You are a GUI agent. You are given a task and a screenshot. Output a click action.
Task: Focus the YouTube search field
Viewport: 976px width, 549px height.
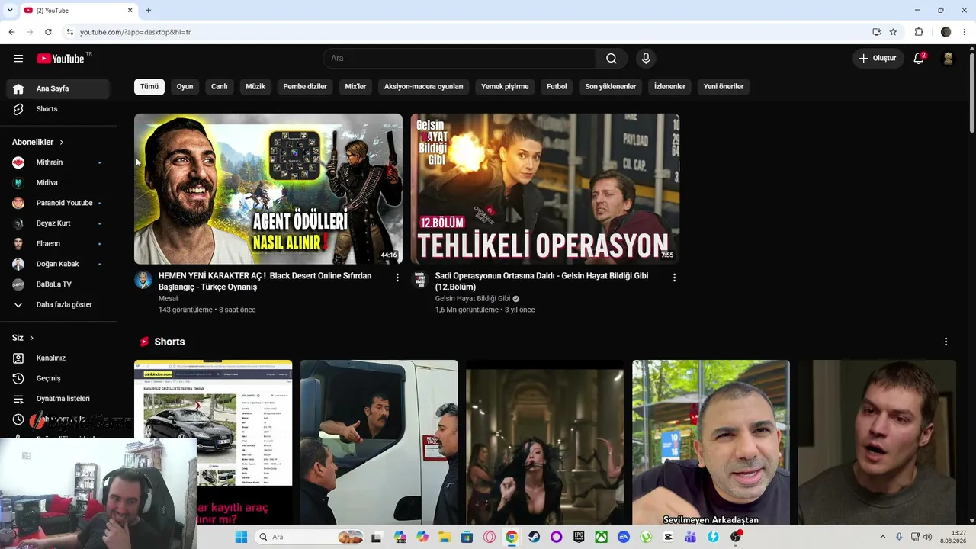[x=459, y=59]
